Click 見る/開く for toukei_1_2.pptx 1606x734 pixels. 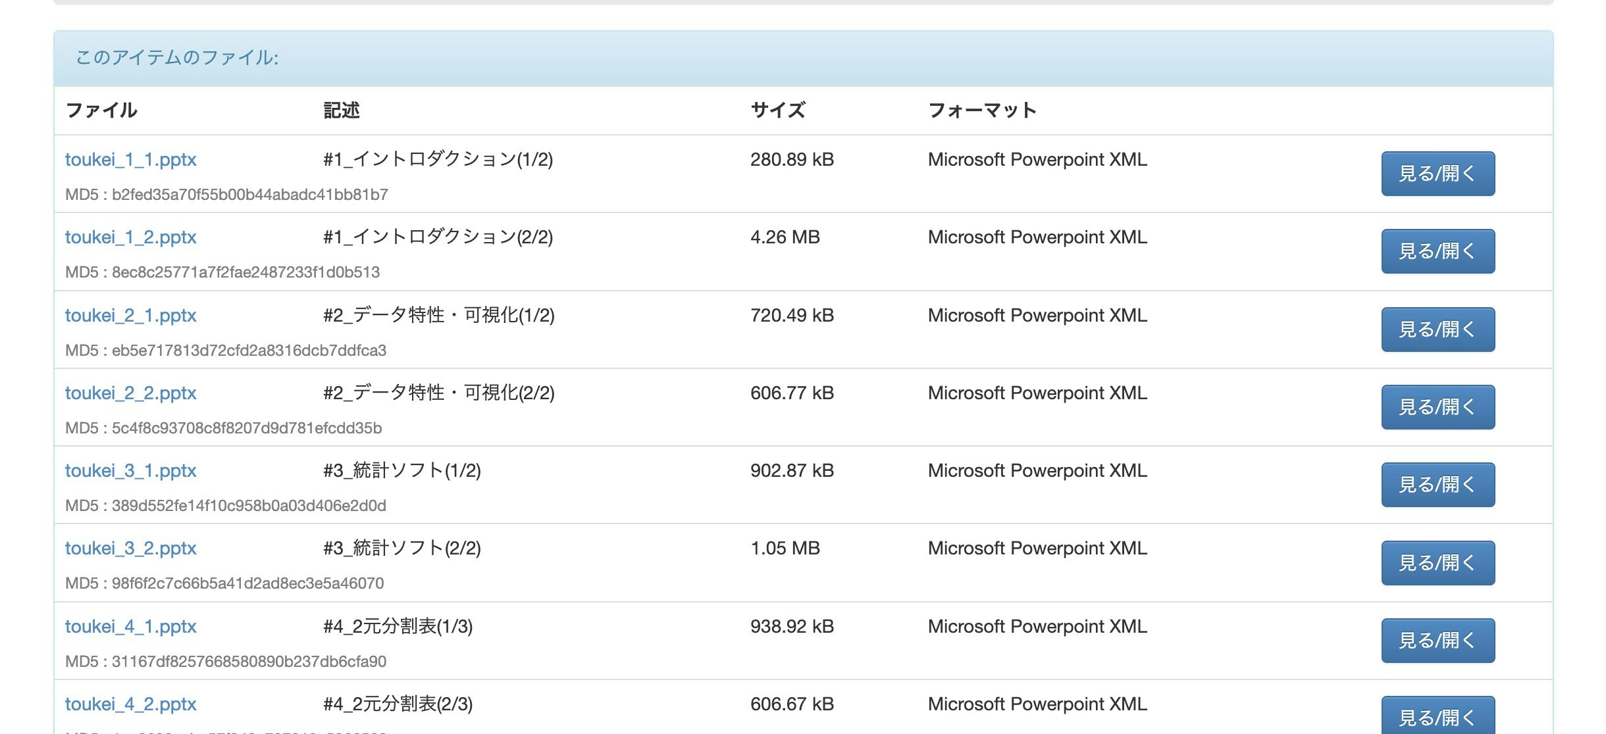[1438, 251]
